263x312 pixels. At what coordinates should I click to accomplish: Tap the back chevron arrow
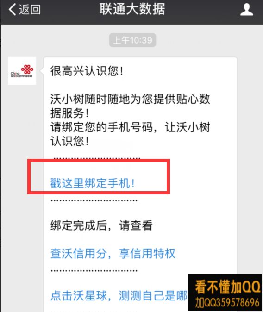pyautogui.click(x=12, y=9)
